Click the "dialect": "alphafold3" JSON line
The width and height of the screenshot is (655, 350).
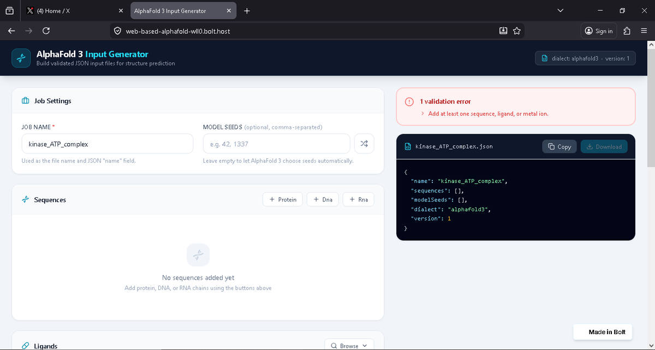pos(451,209)
